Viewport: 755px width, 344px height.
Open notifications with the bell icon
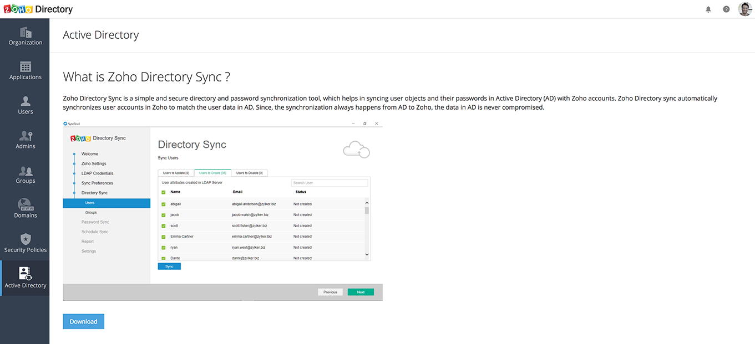[x=708, y=9]
